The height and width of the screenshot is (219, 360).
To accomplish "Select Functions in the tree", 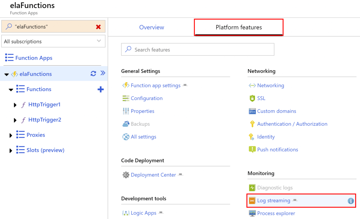I will (x=39, y=89).
